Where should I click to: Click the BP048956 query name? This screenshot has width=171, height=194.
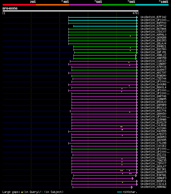pos(10,9)
